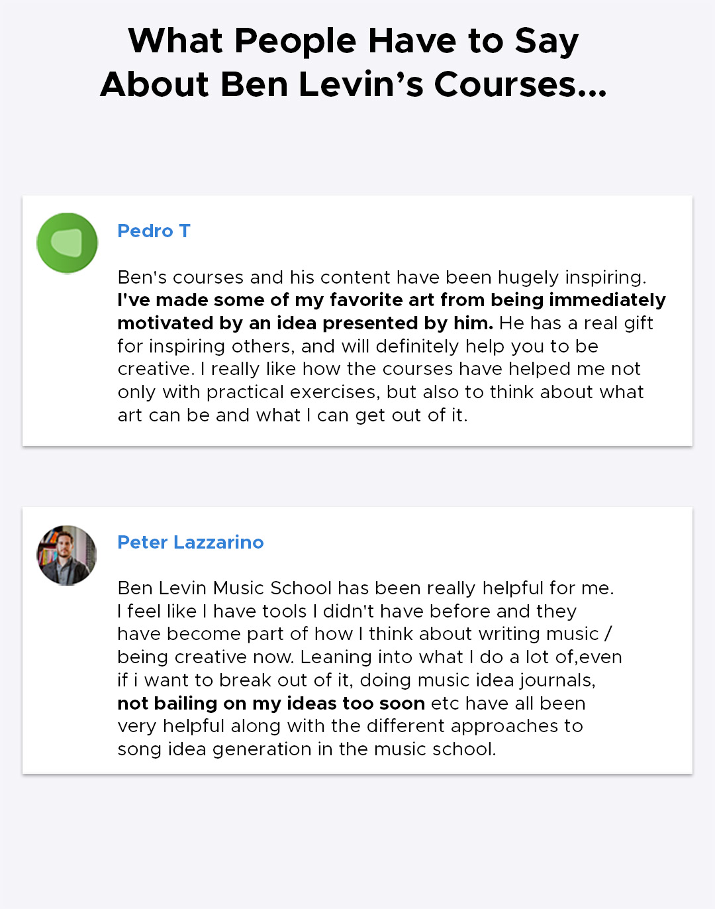Click the heading line "About Ben Levin's Courses..."

pos(354,84)
